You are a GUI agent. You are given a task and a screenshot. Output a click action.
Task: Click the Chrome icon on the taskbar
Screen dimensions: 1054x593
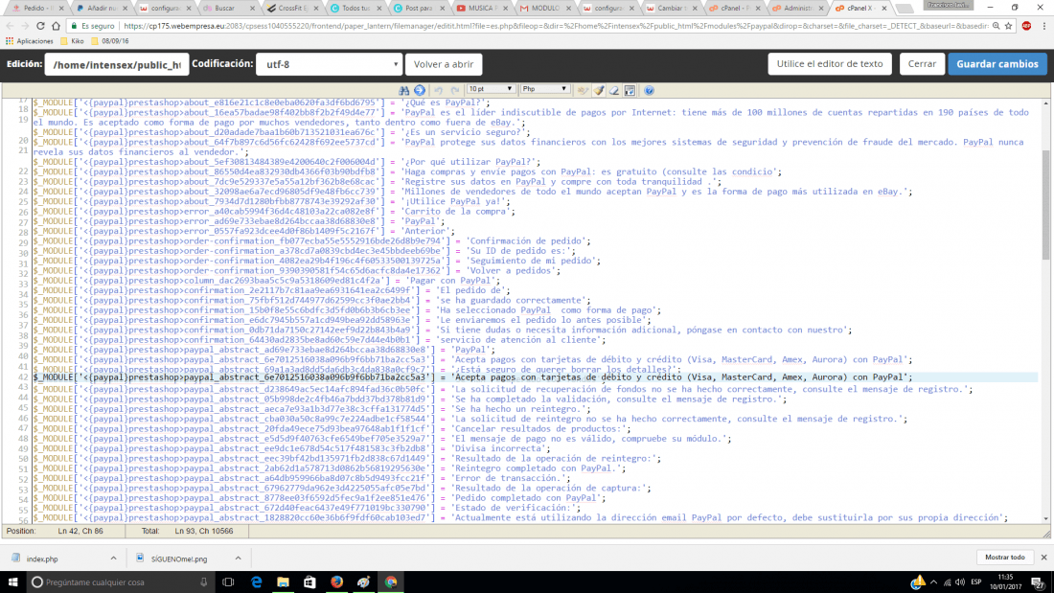391,582
